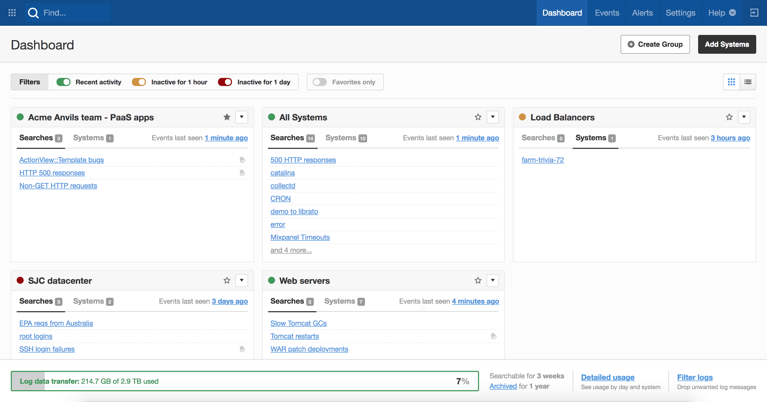Click the Create Group button

coord(655,44)
